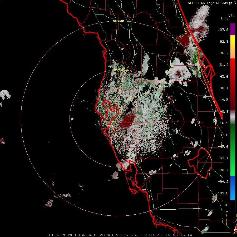Screen dimensions: 237x237
Task: Click the NEXLAB-College of DuPage title text
Action: click(212, 3)
